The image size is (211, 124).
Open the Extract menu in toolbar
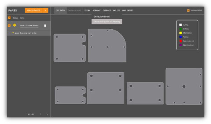coord(107,10)
